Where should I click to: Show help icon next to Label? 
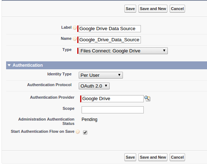[x=75, y=28]
